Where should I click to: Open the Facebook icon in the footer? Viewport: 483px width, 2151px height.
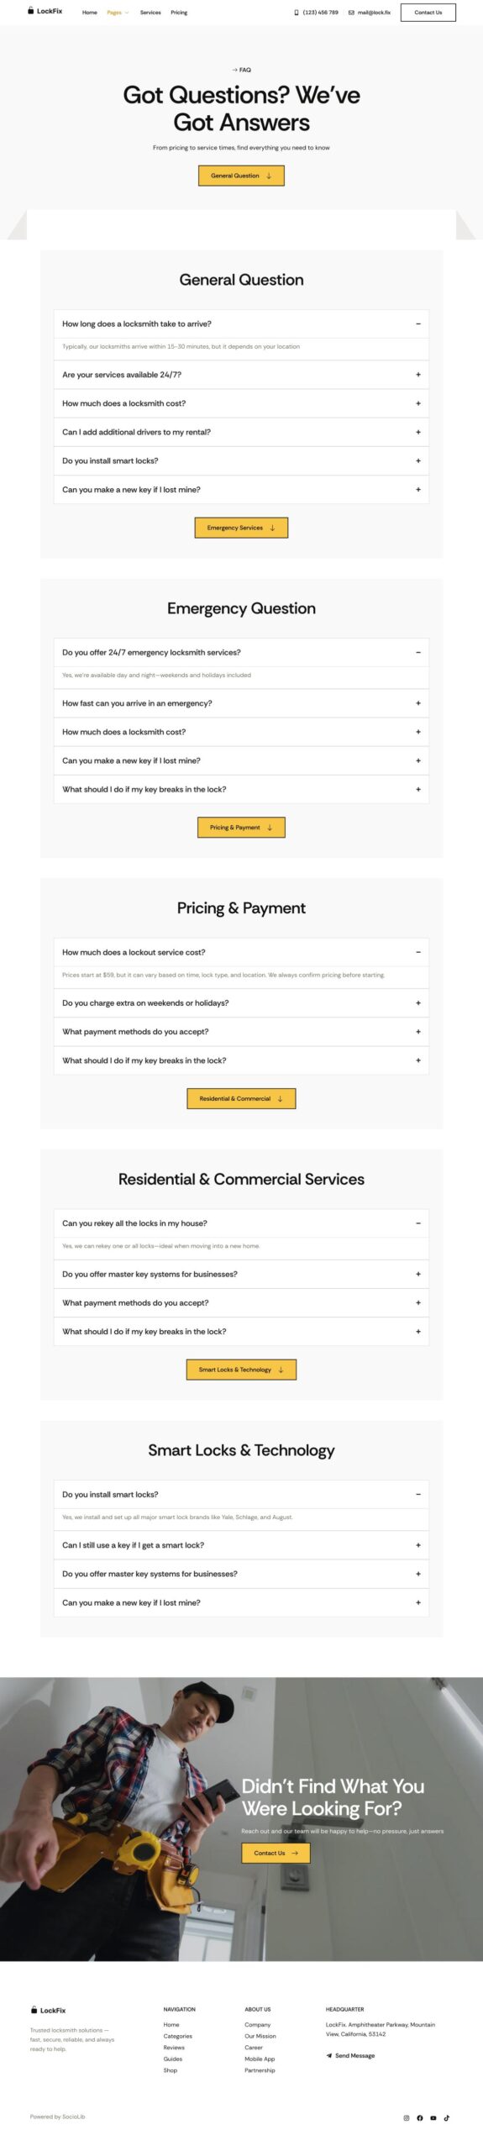[x=420, y=2118]
